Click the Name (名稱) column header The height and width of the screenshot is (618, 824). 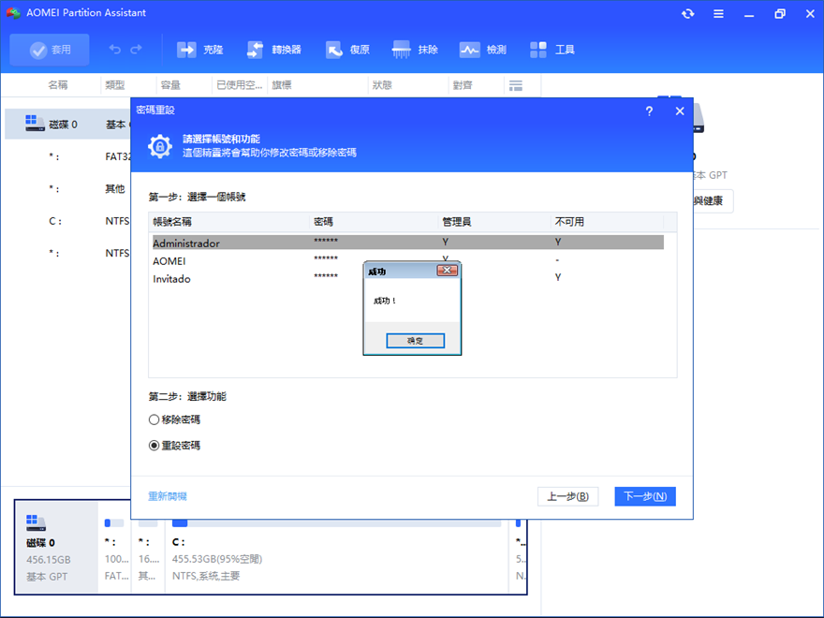click(58, 85)
